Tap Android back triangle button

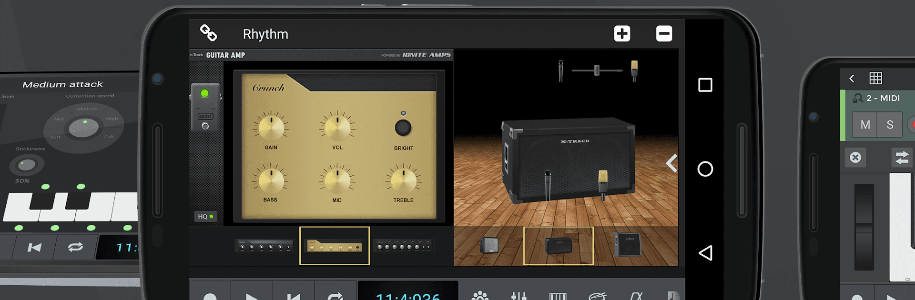tap(705, 253)
